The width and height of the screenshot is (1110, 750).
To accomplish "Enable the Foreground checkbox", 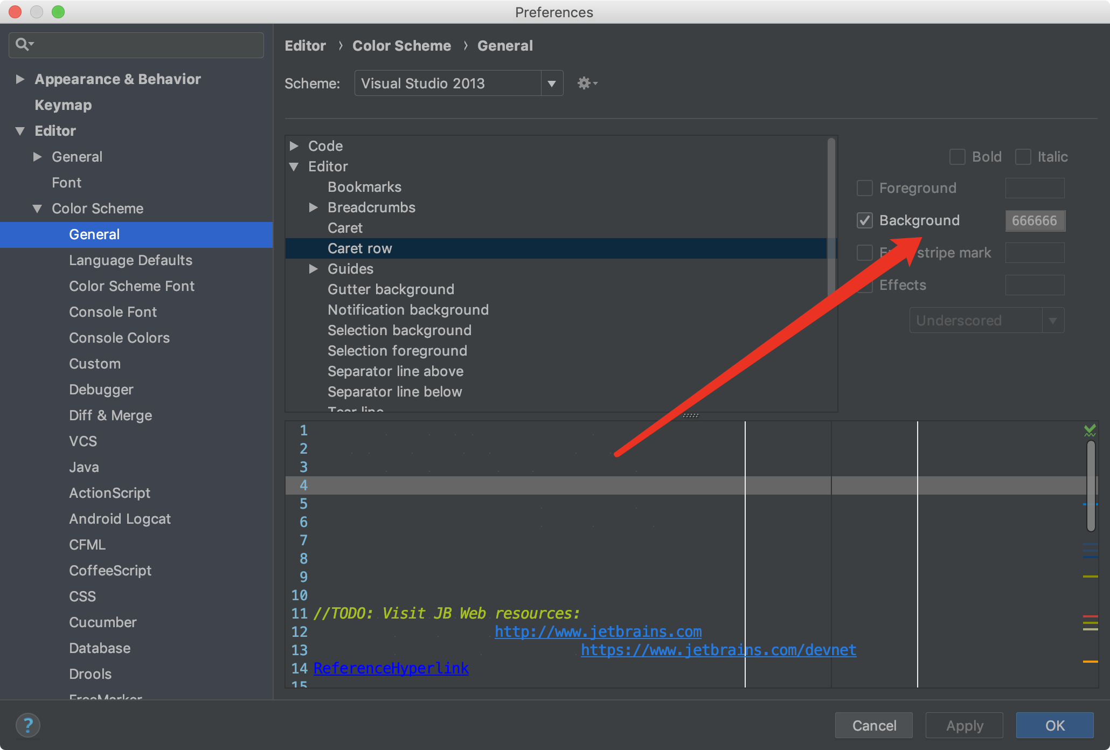I will (x=865, y=188).
